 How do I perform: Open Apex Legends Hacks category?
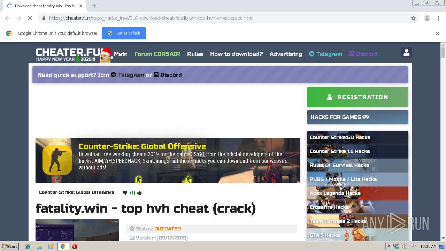(357, 193)
